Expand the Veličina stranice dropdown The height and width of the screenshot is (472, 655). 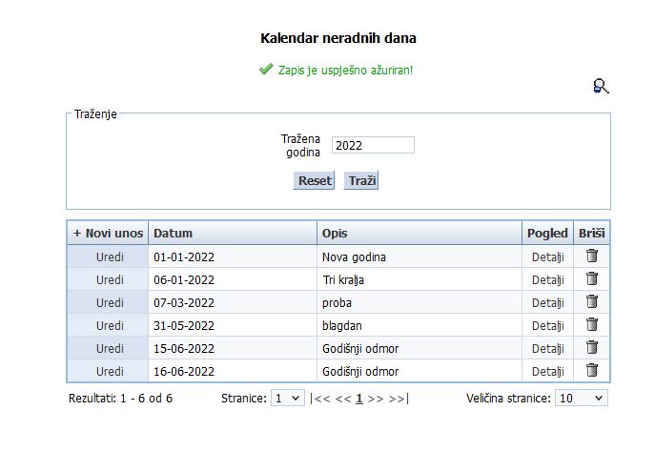click(581, 398)
